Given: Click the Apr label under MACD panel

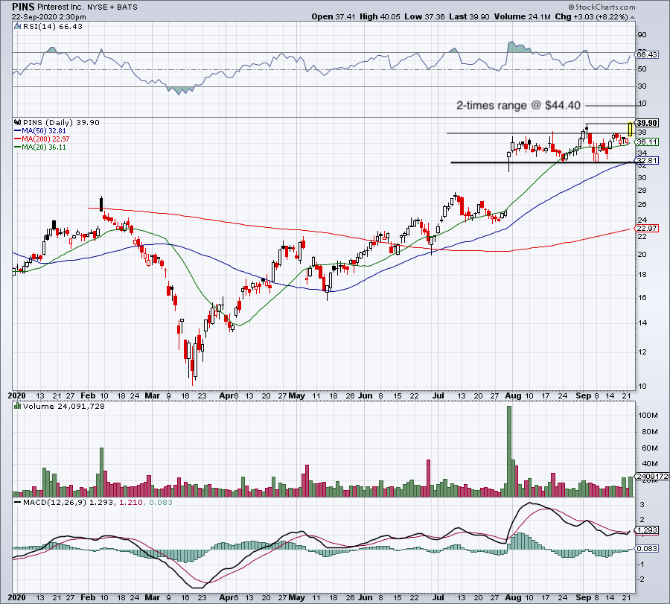Looking at the screenshot, I should pos(226,597).
